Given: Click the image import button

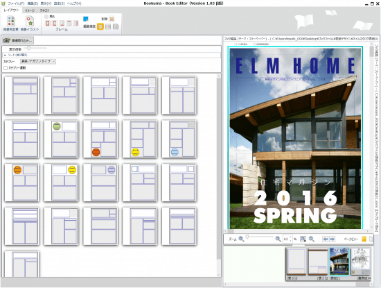Looking at the screenshot, I should [x=18, y=40].
